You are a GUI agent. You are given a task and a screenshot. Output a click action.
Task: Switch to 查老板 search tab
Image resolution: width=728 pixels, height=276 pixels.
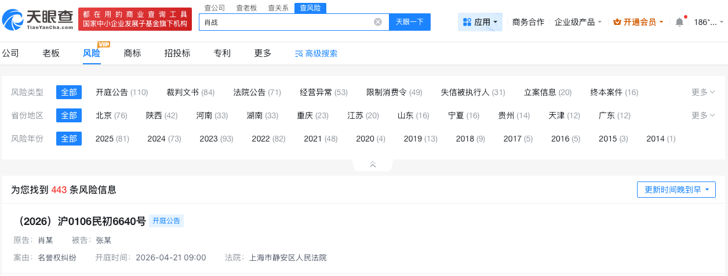pos(246,8)
